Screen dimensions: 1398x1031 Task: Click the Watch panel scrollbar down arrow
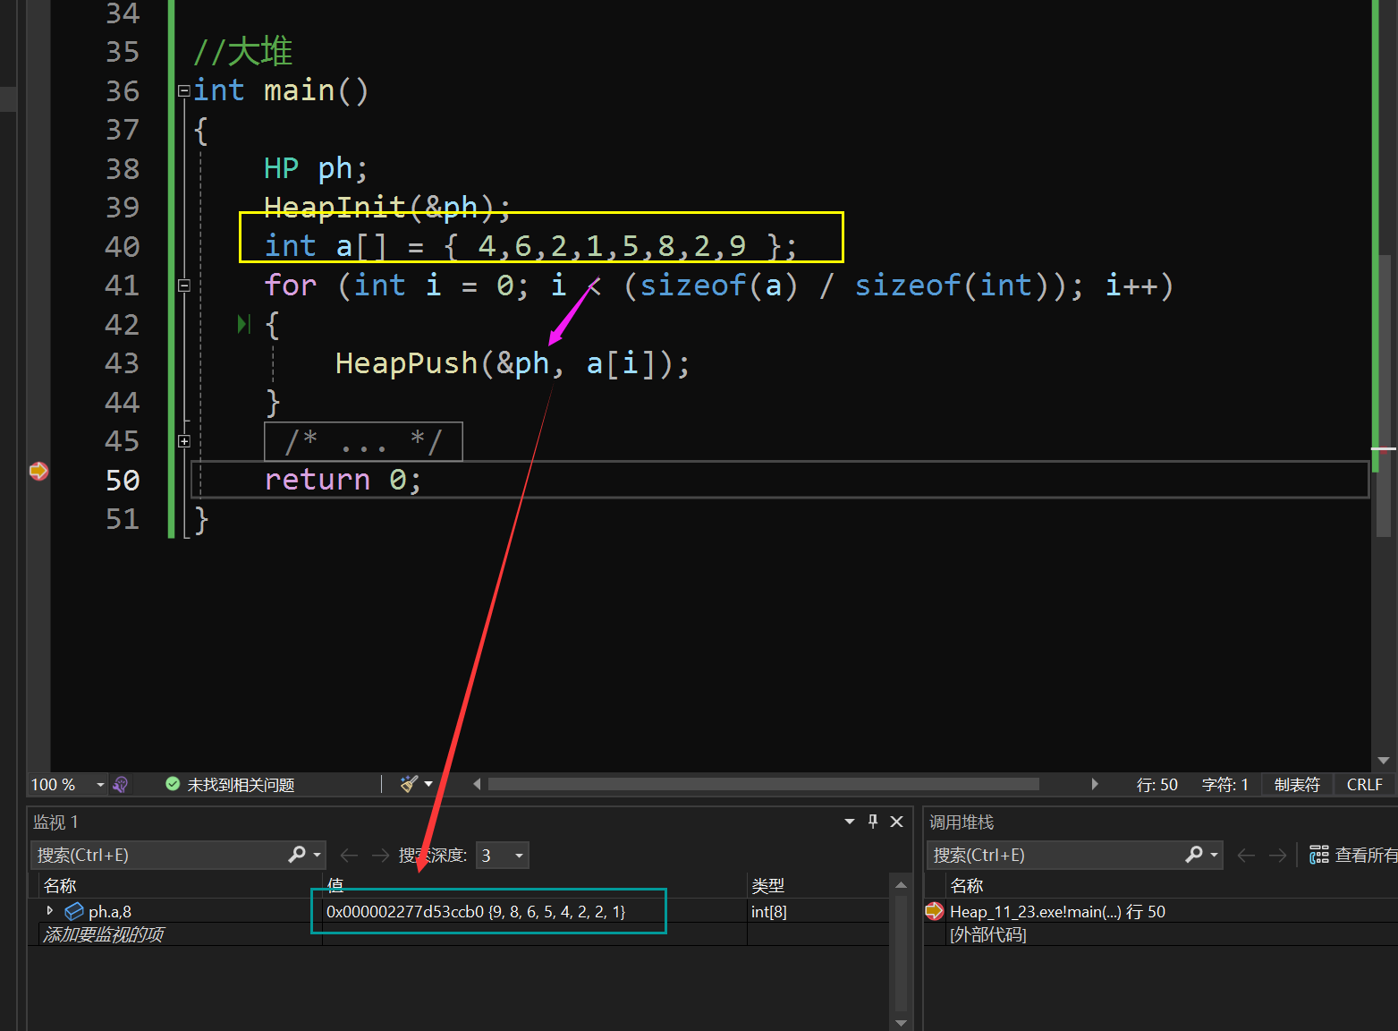click(x=901, y=1022)
